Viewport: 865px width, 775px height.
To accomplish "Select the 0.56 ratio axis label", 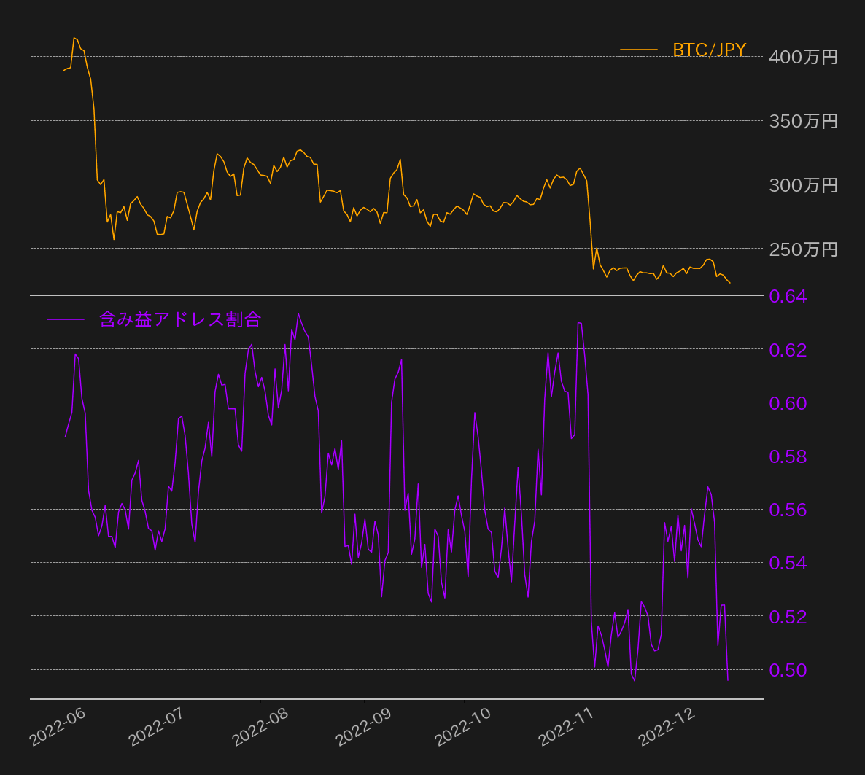I will (788, 510).
